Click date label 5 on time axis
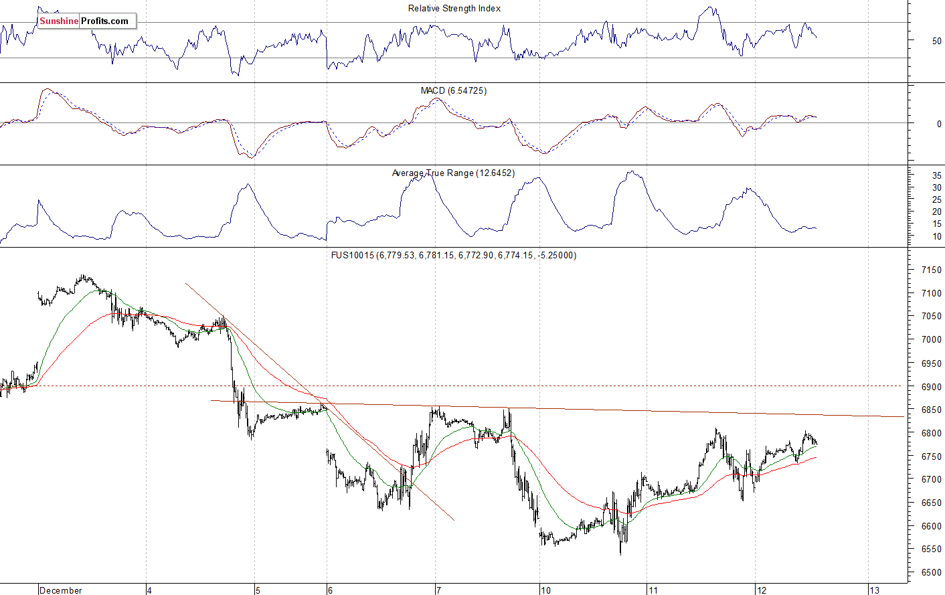Viewport: 945px width, 595px height. tap(258, 590)
